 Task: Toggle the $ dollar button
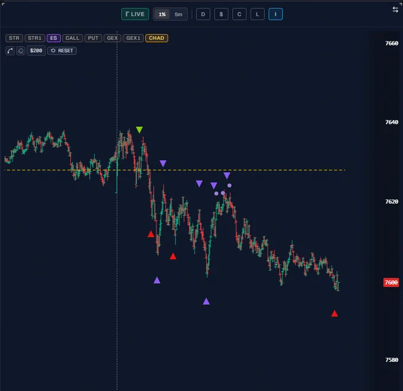point(221,14)
